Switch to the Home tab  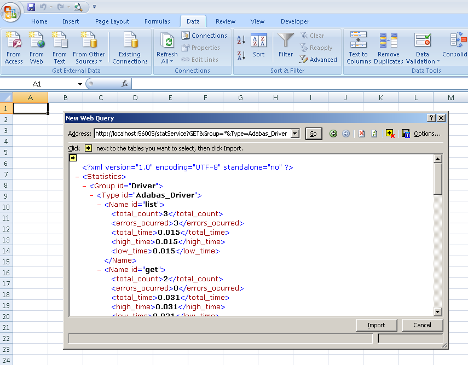(x=39, y=21)
